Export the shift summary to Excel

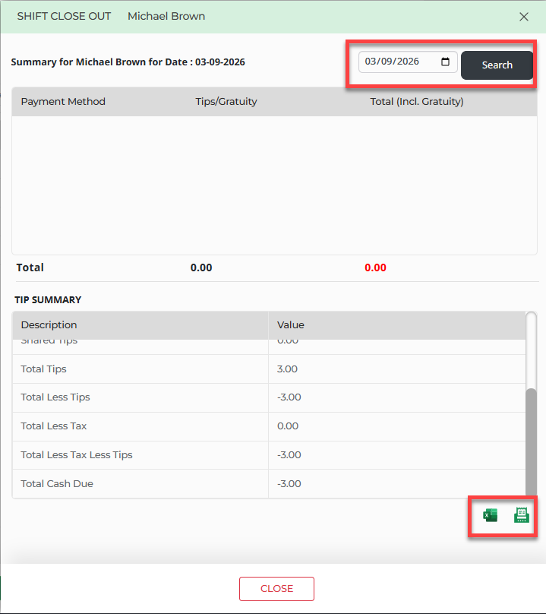coord(490,516)
